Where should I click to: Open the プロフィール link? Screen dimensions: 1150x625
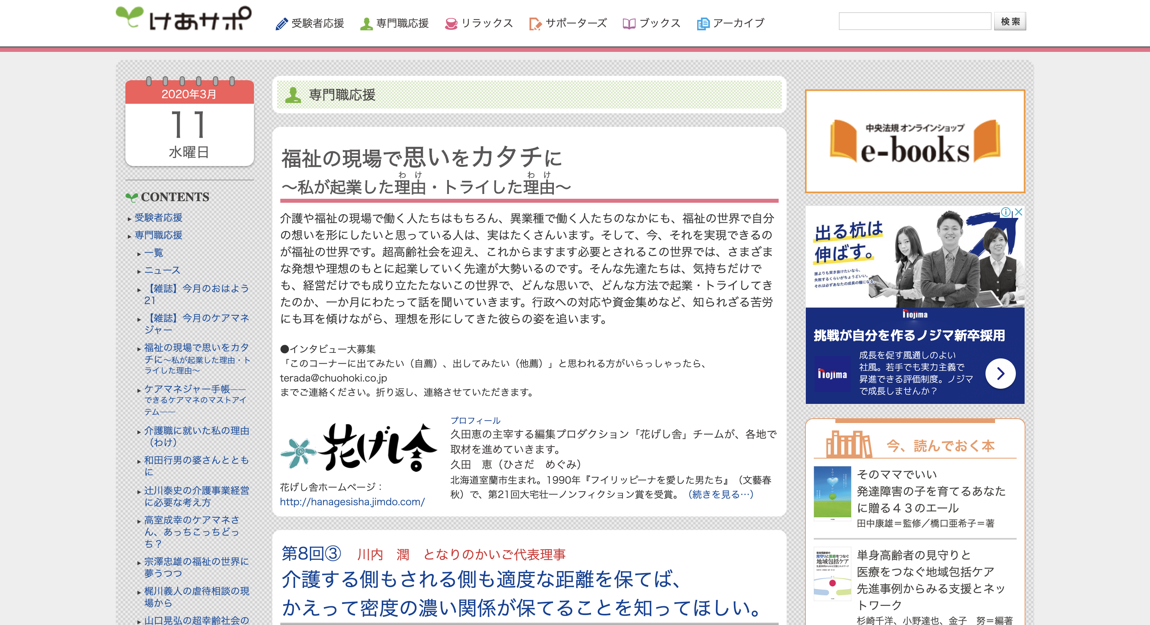click(476, 421)
